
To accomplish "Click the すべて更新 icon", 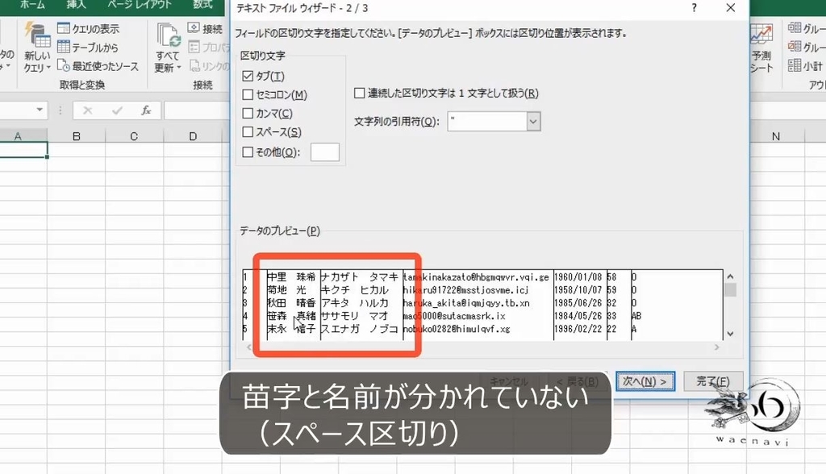I will (168, 35).
